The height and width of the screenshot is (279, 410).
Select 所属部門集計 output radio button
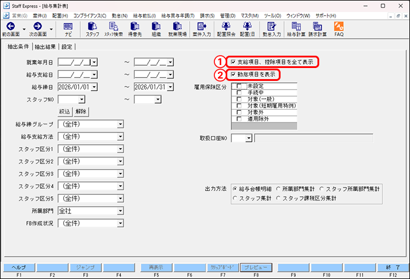pos(278,189)
